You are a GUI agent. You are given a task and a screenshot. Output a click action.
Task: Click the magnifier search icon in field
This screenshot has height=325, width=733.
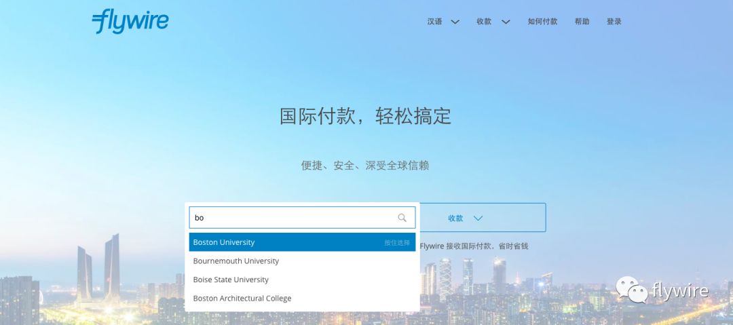tap(402, 217)
